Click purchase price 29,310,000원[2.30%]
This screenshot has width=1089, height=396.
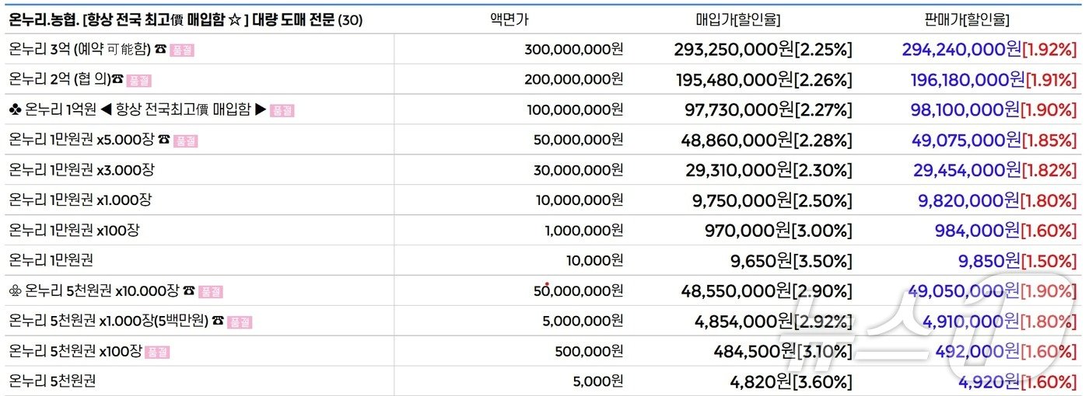point(769,171)
